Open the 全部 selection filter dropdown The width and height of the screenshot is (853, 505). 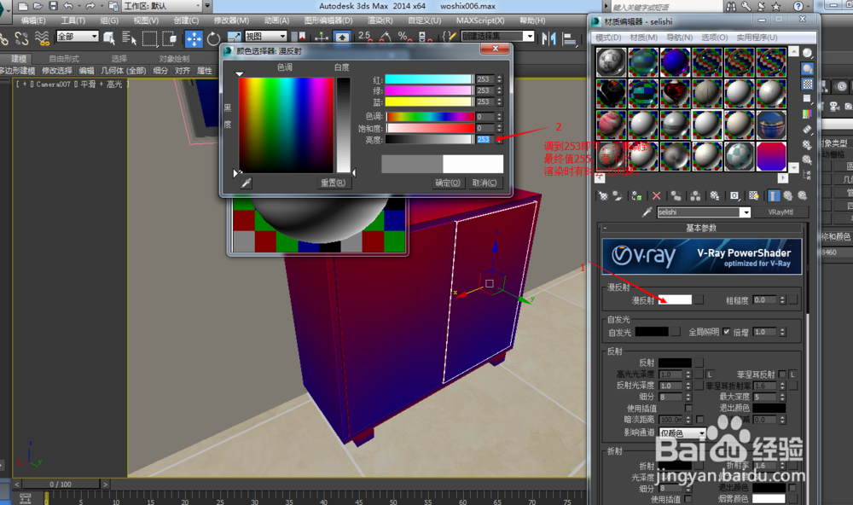(78, 37)
